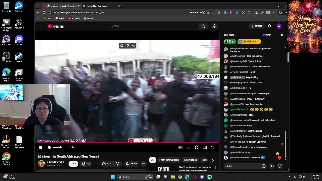The height and width of the screenshot is (181, 322).
Task: Reload the page in browser
Action: 44,12
